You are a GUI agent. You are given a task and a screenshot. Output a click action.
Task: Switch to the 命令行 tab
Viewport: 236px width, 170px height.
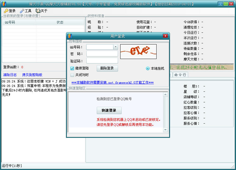[180, 75]
